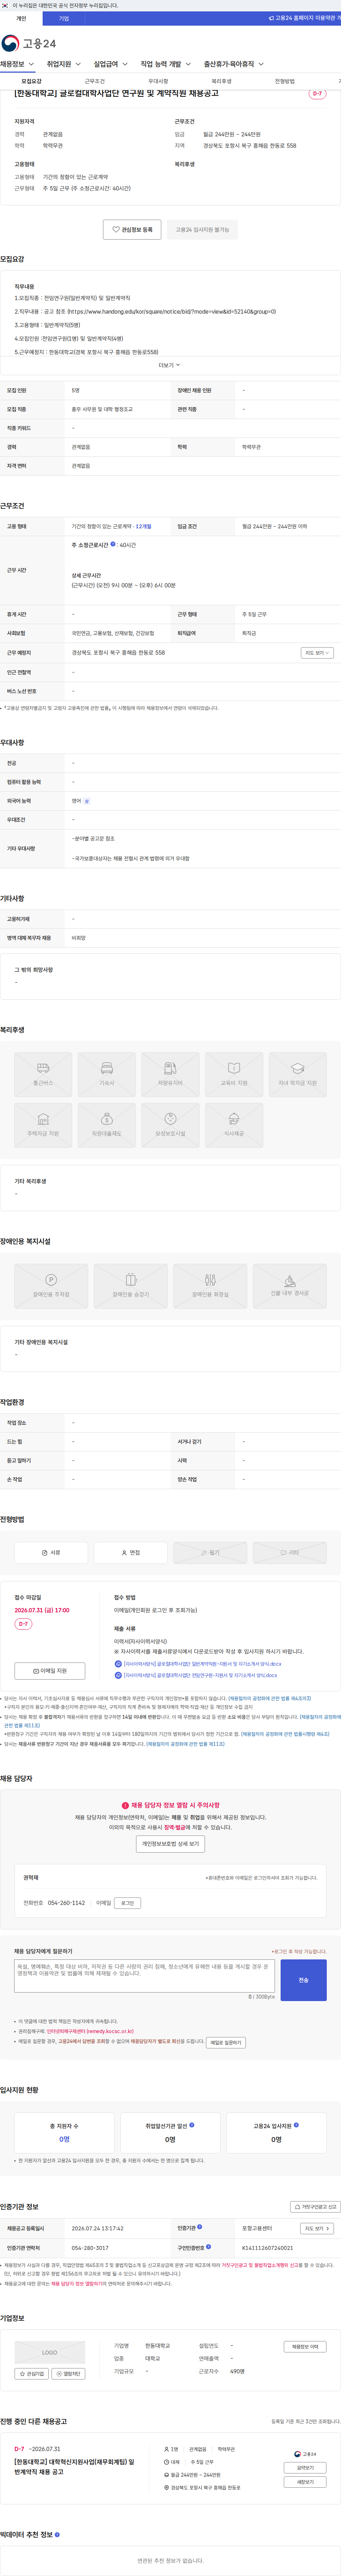The width and height of the screenshot is (341, 2576).
Task: Click 담아보기 on the other job posting
Action: [305, 2468]
